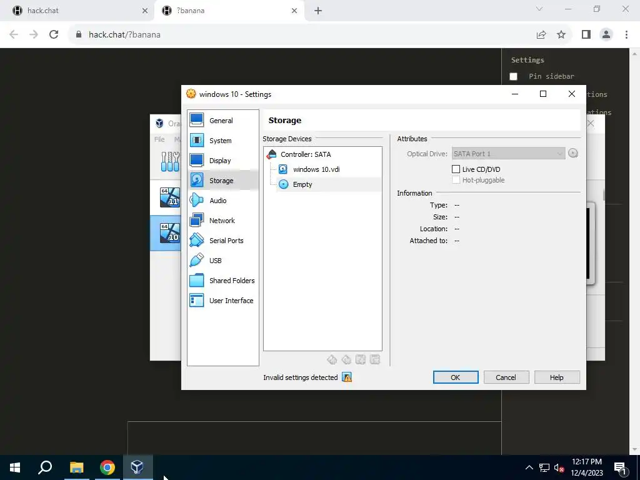Switch to the hack.chat browser tab
640x480 pixels.
tap(77, 11)
